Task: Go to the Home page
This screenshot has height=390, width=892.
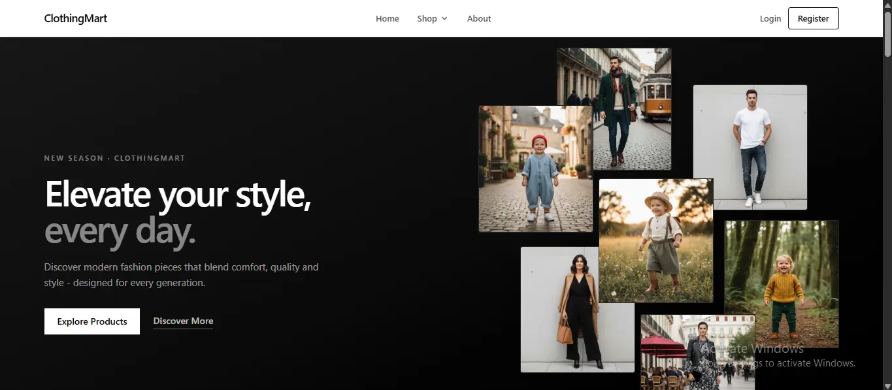Action: point(388,18)
